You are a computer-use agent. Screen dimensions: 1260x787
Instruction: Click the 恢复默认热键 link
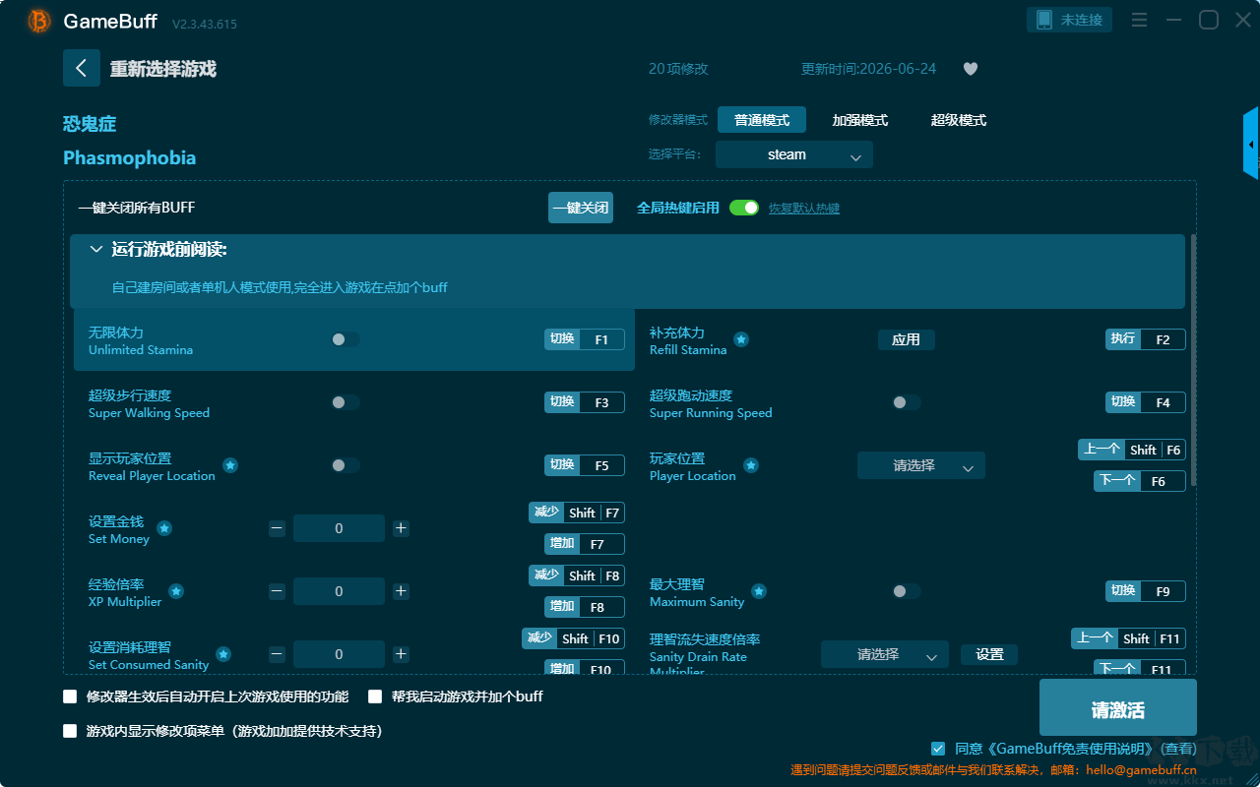pos(804,209)
